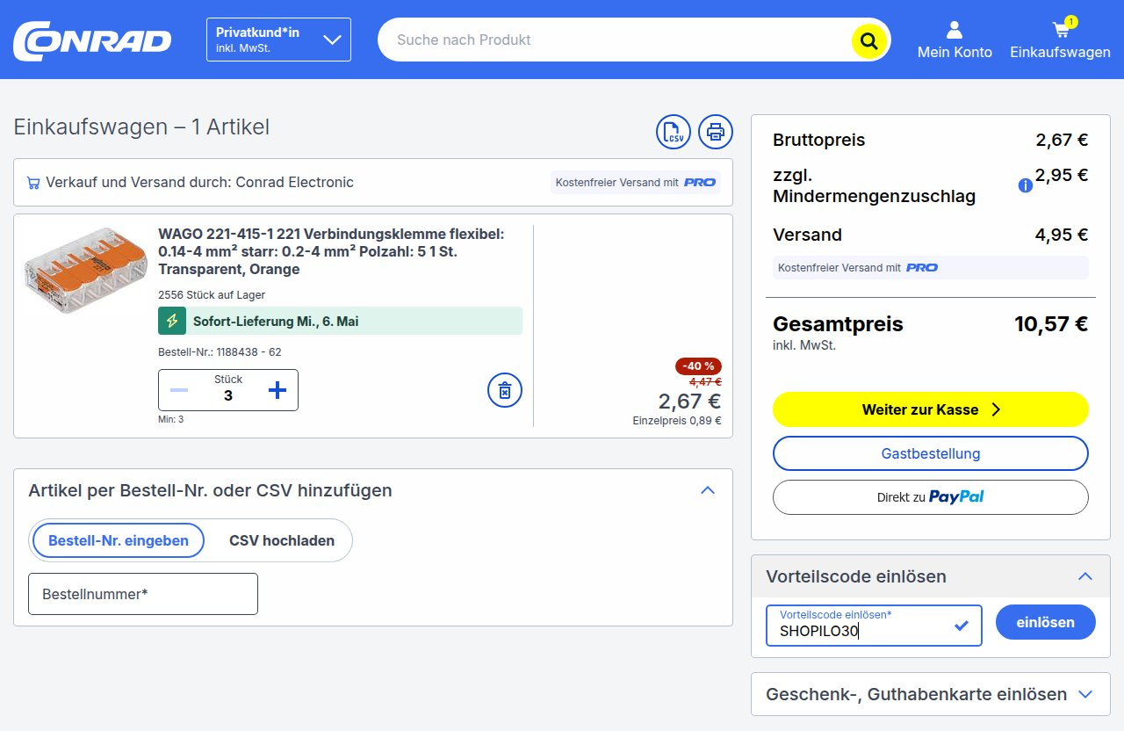Choose Gastbestellung button

[931, 453]
